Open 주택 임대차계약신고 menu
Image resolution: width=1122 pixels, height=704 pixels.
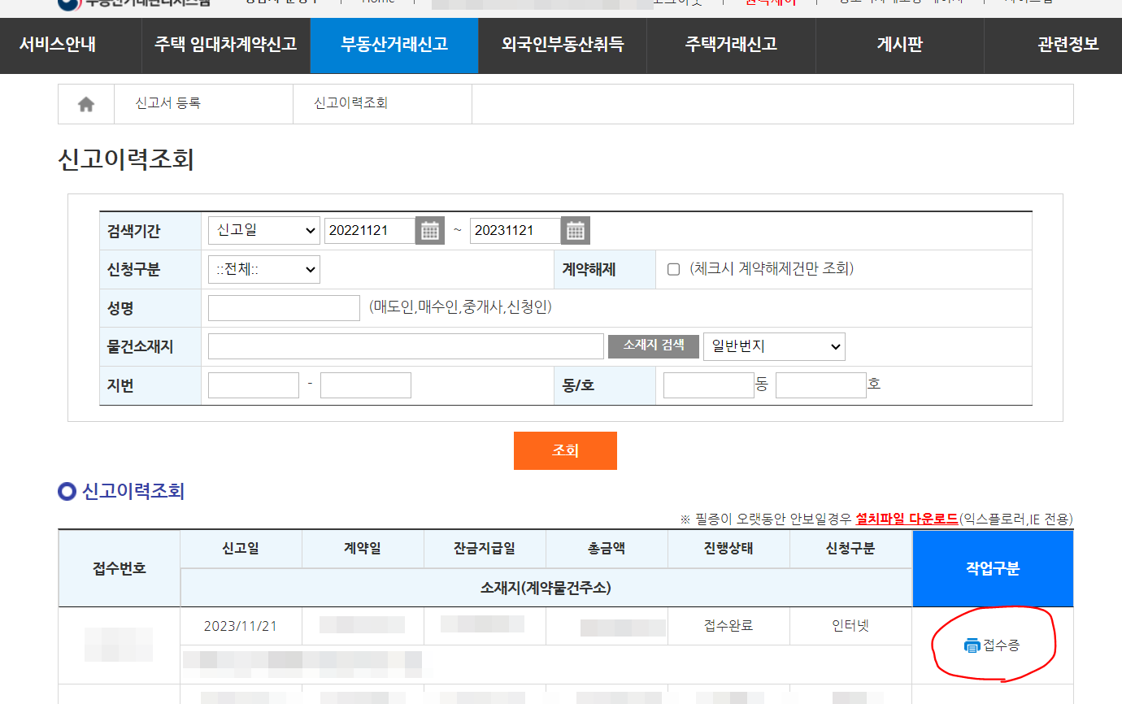point(225,45)
